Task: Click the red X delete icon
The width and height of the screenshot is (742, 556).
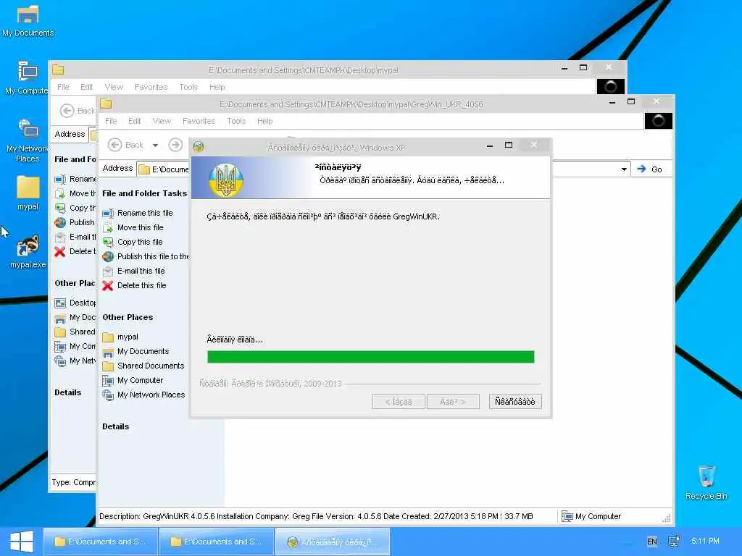Action: 108,285
